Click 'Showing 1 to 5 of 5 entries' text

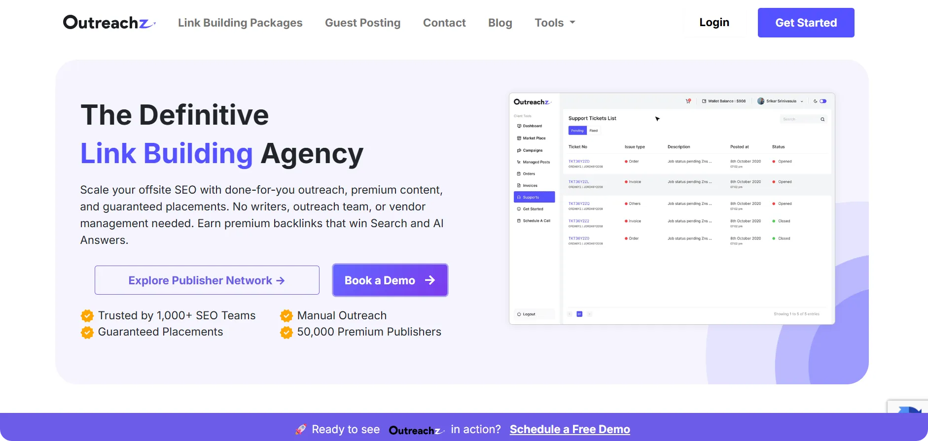(796, 314)
